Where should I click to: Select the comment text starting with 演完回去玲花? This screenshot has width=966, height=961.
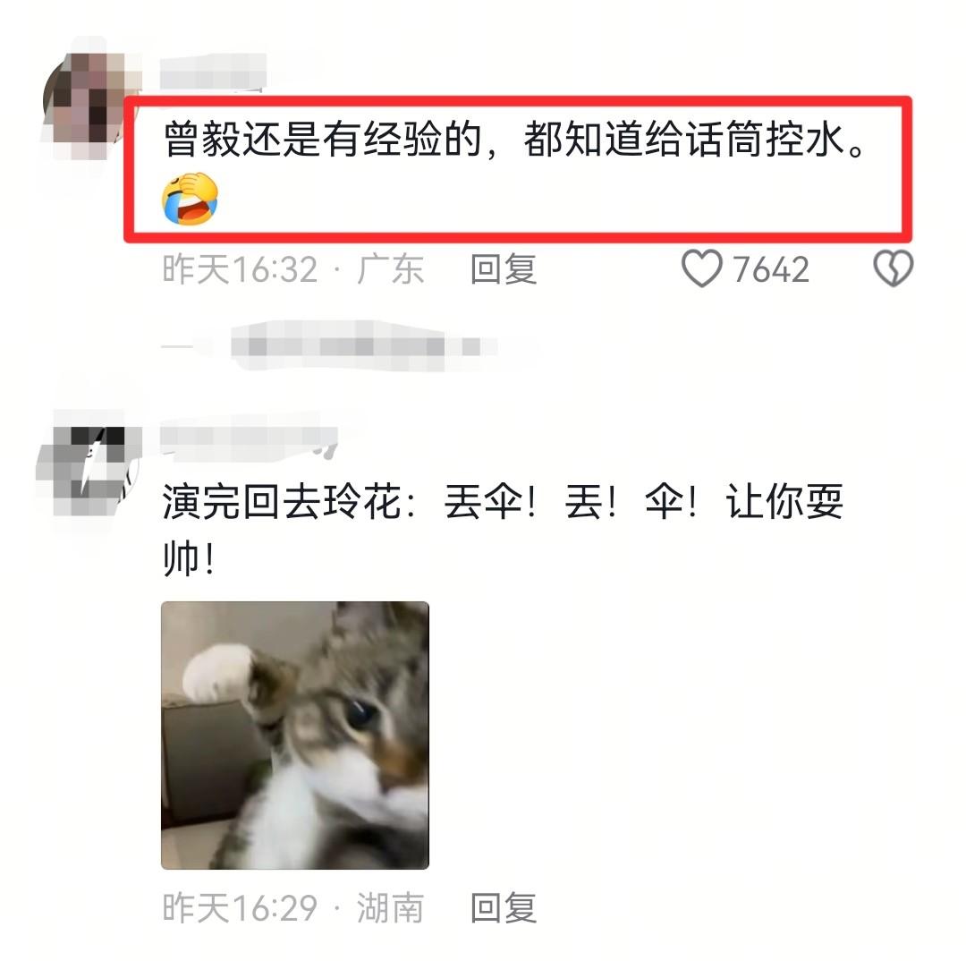tap(502, 530)
